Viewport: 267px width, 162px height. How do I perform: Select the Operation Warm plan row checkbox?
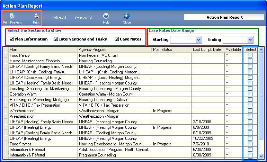pyautogui.click(x=250, y=94)
